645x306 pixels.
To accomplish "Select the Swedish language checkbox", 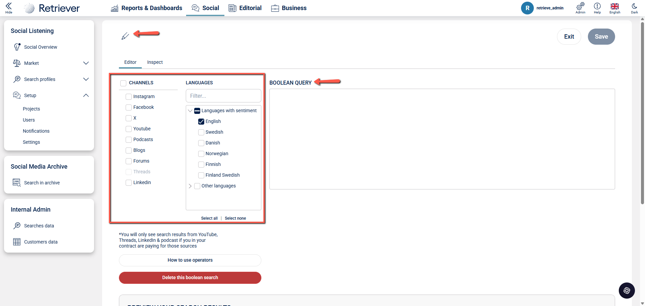I will 201,132.
